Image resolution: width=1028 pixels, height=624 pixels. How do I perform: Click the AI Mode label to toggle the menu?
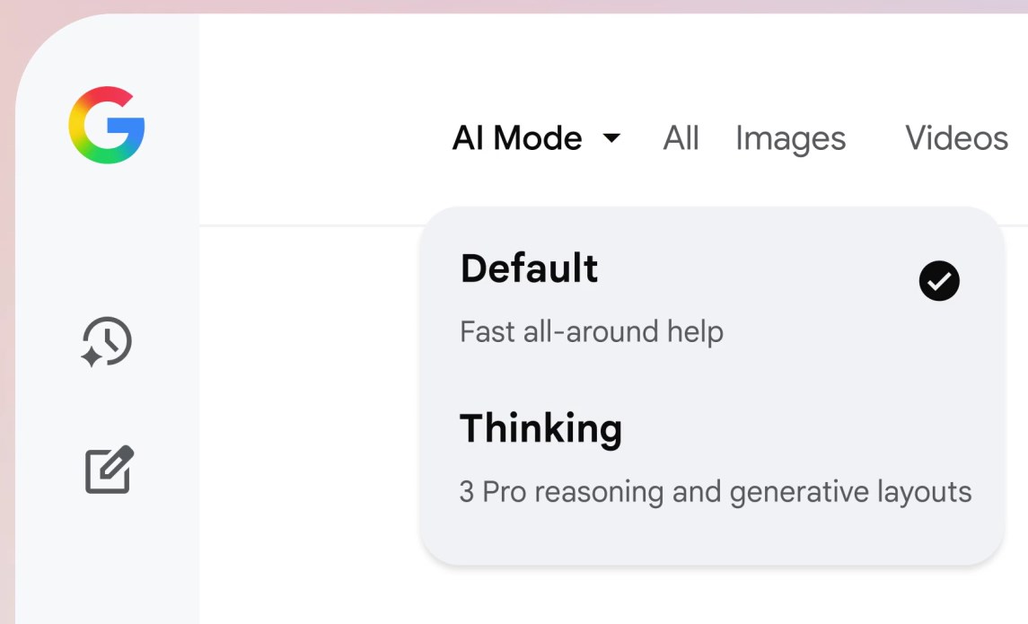pos(517,138)
